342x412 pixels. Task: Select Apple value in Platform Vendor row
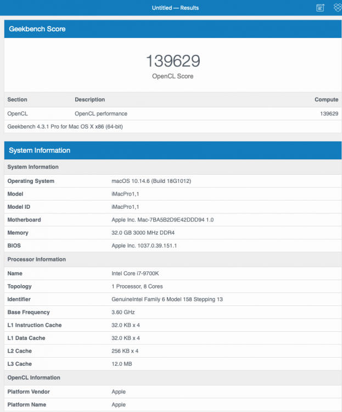tap(119, 392)
